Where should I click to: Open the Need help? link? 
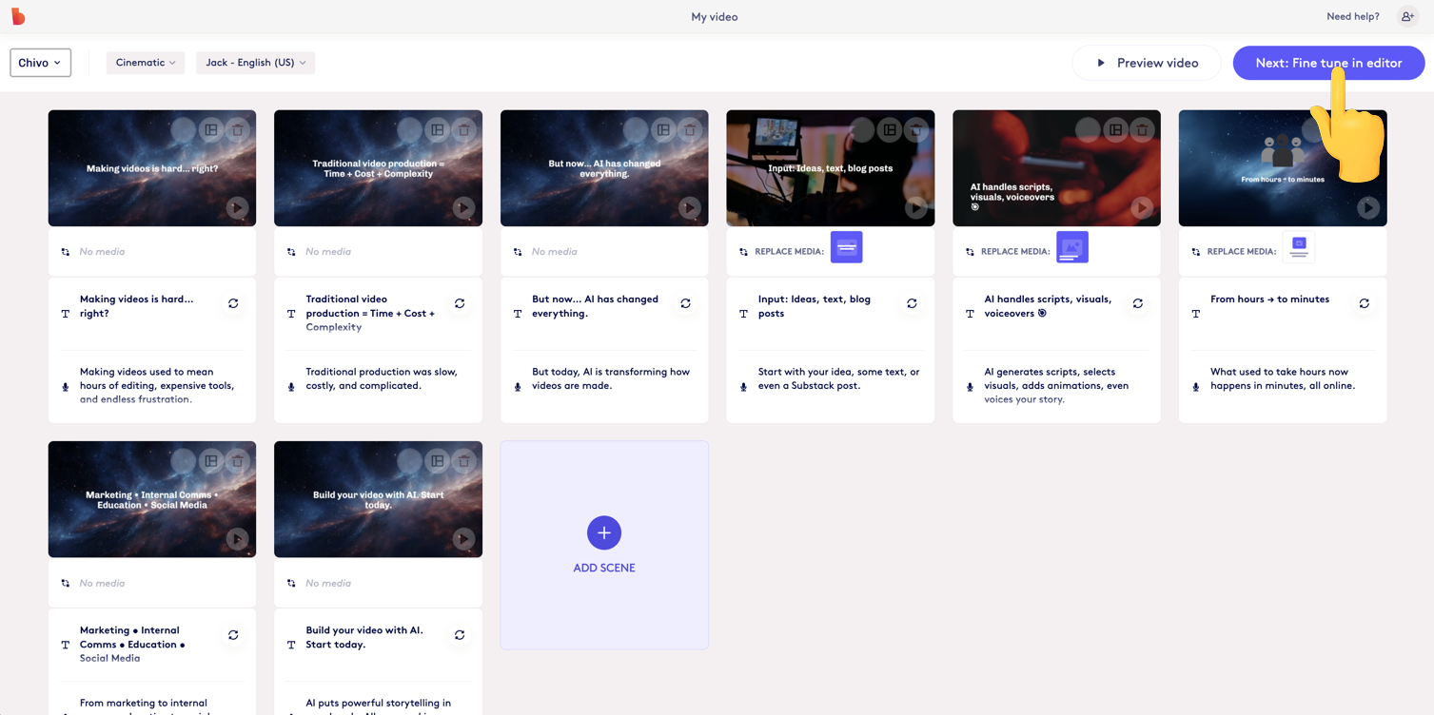click(x=1353, y=16)
